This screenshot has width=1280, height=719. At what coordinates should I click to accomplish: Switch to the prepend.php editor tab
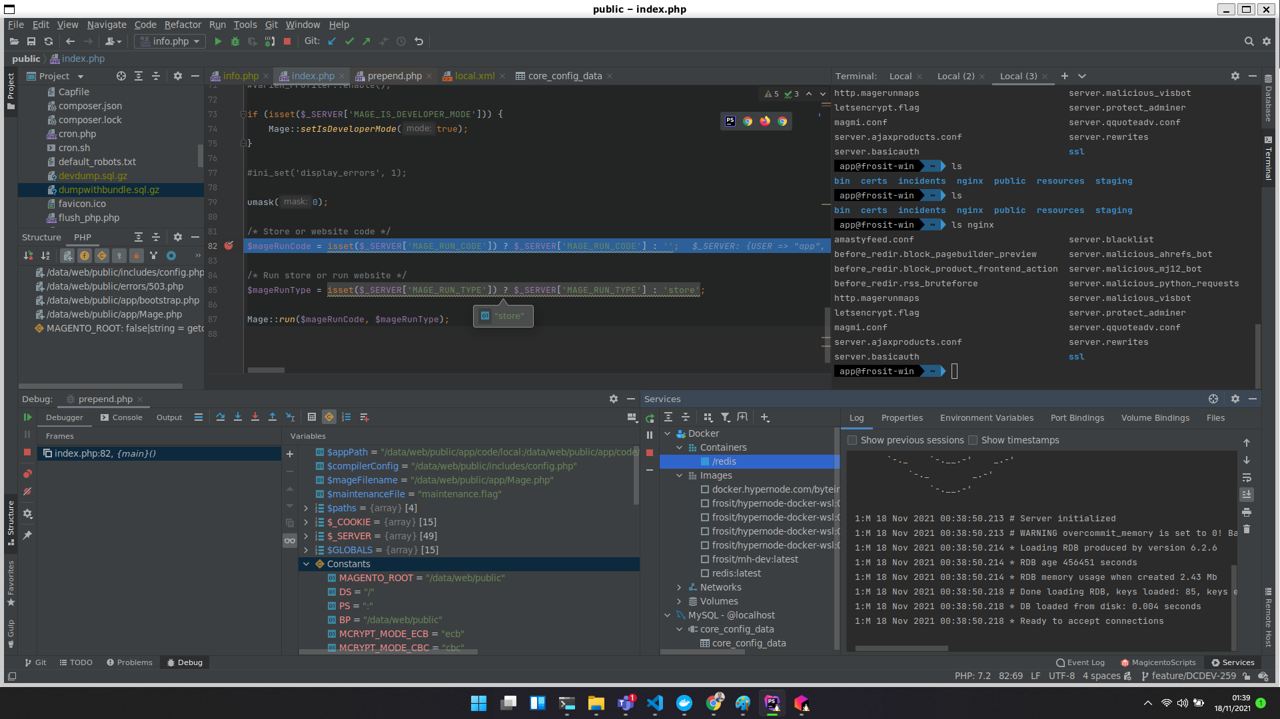tap(394, 76)
